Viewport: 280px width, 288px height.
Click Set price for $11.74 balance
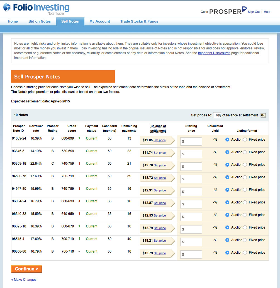pos(160,153)
